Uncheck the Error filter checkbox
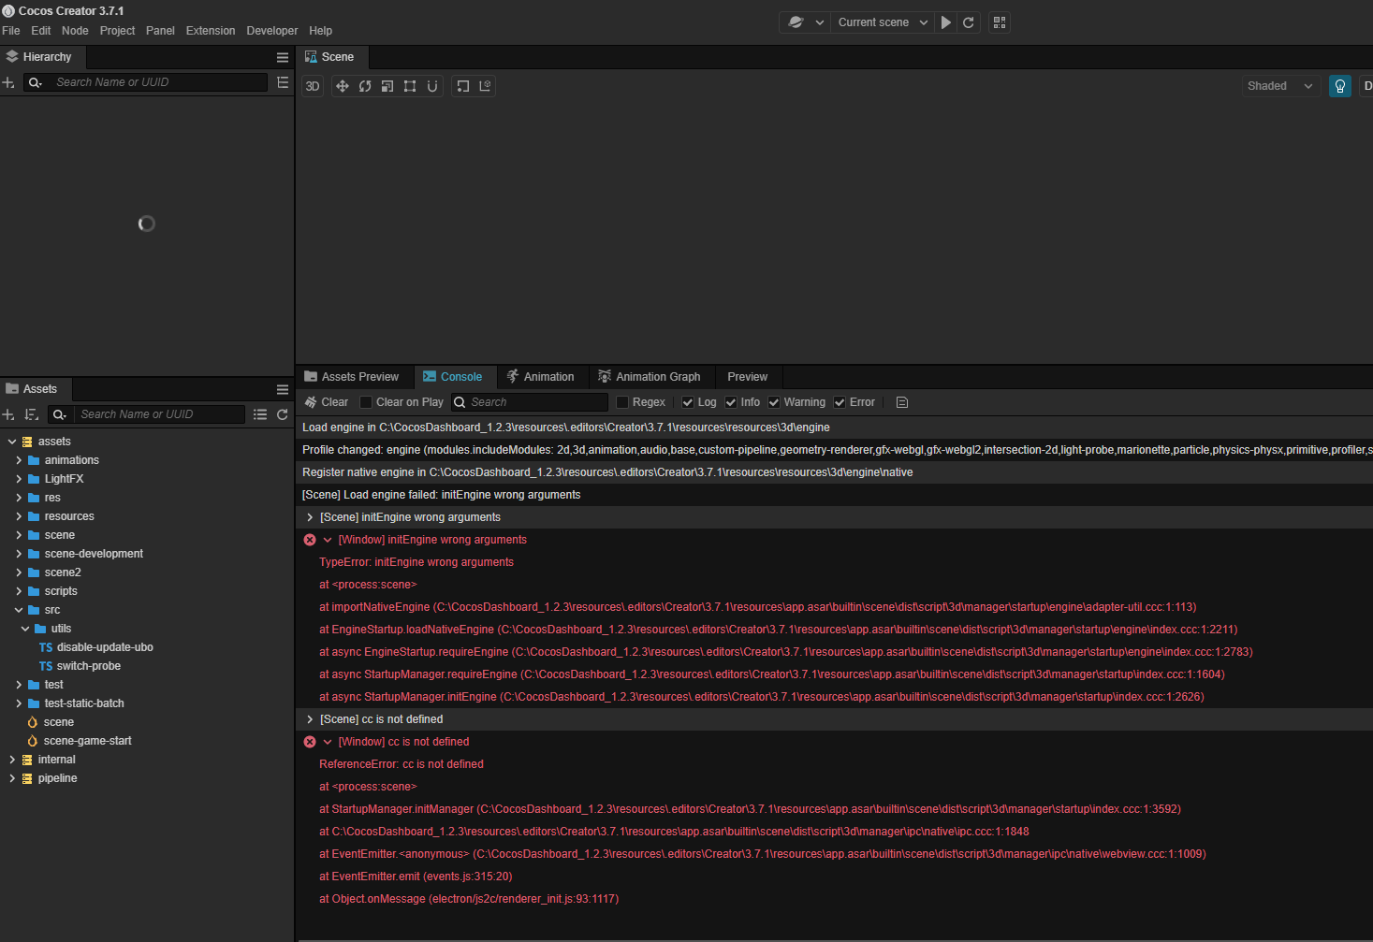Viewport: 1373px width, 942px height. tap(840, 402)
